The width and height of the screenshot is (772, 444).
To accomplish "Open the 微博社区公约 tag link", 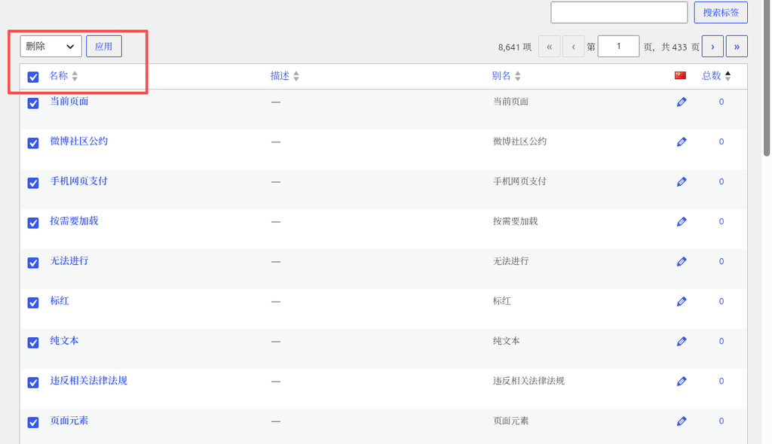I will point(78,141).
